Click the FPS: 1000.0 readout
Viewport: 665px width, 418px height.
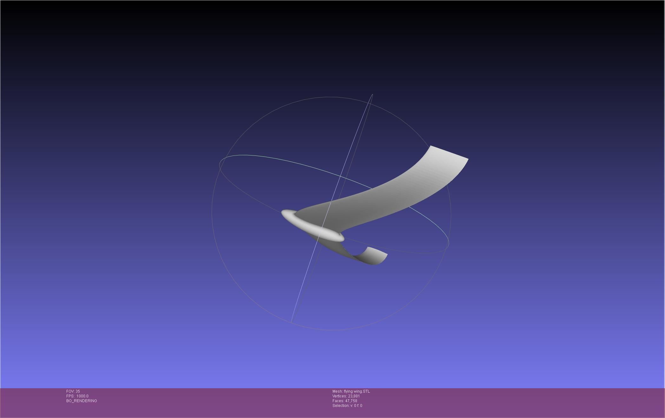point(77,396)
